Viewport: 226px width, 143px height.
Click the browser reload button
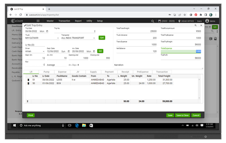[21, 15]
